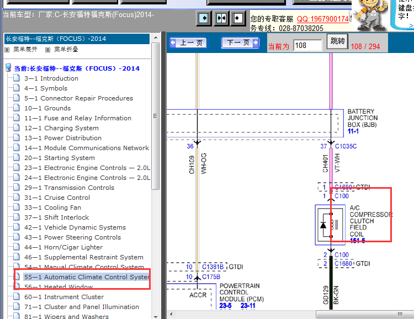Follow the 11-1 Battery Junction Box reference
Image resolution: width=414 pixels, height=319 pixels.
[x=353, y=131]
